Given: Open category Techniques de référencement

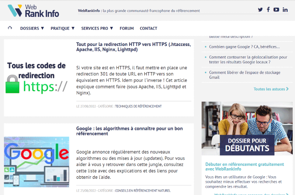Looking at the screenshot, I should (x=138, y=106).
